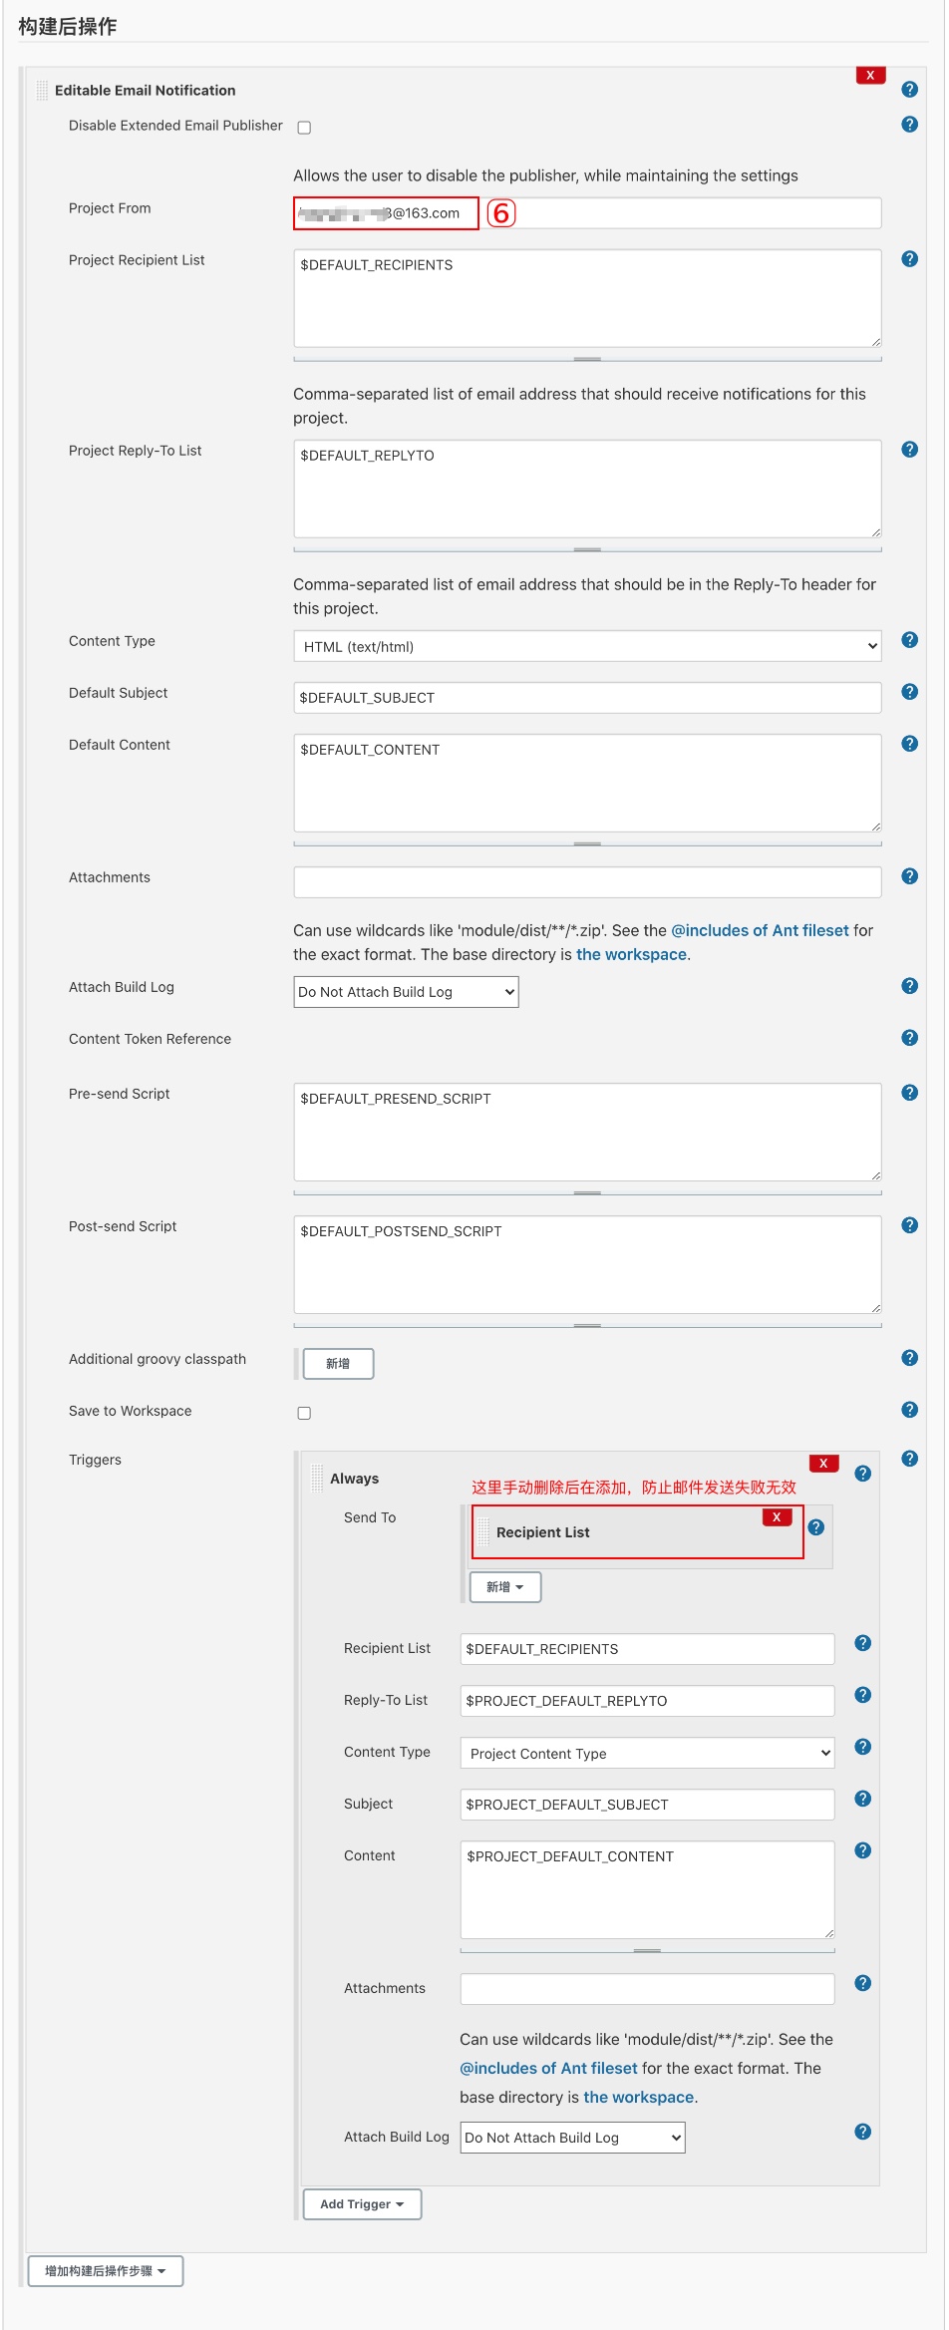Open help for Default Subject
949x2330 pixels.
tap(909, 692)
